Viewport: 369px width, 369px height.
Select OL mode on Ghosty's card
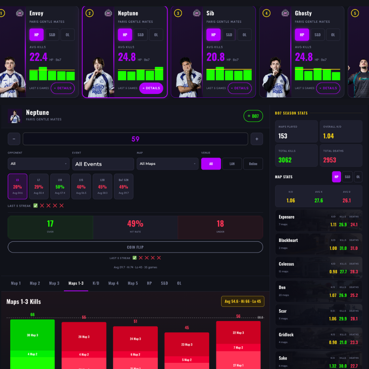333,34
